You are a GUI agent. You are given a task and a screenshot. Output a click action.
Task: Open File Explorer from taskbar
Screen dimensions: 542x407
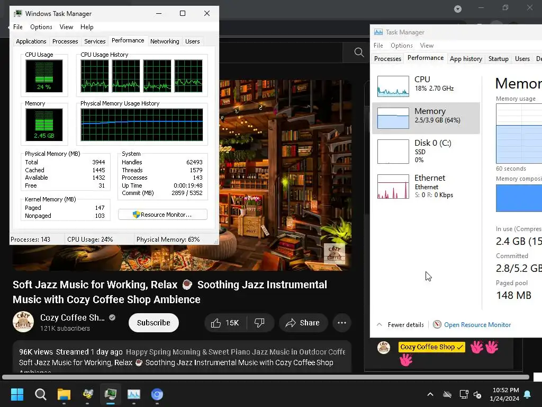64,394
